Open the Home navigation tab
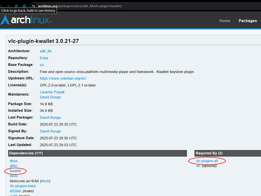The height and width of the screenshot is (196, 261). 225,21
